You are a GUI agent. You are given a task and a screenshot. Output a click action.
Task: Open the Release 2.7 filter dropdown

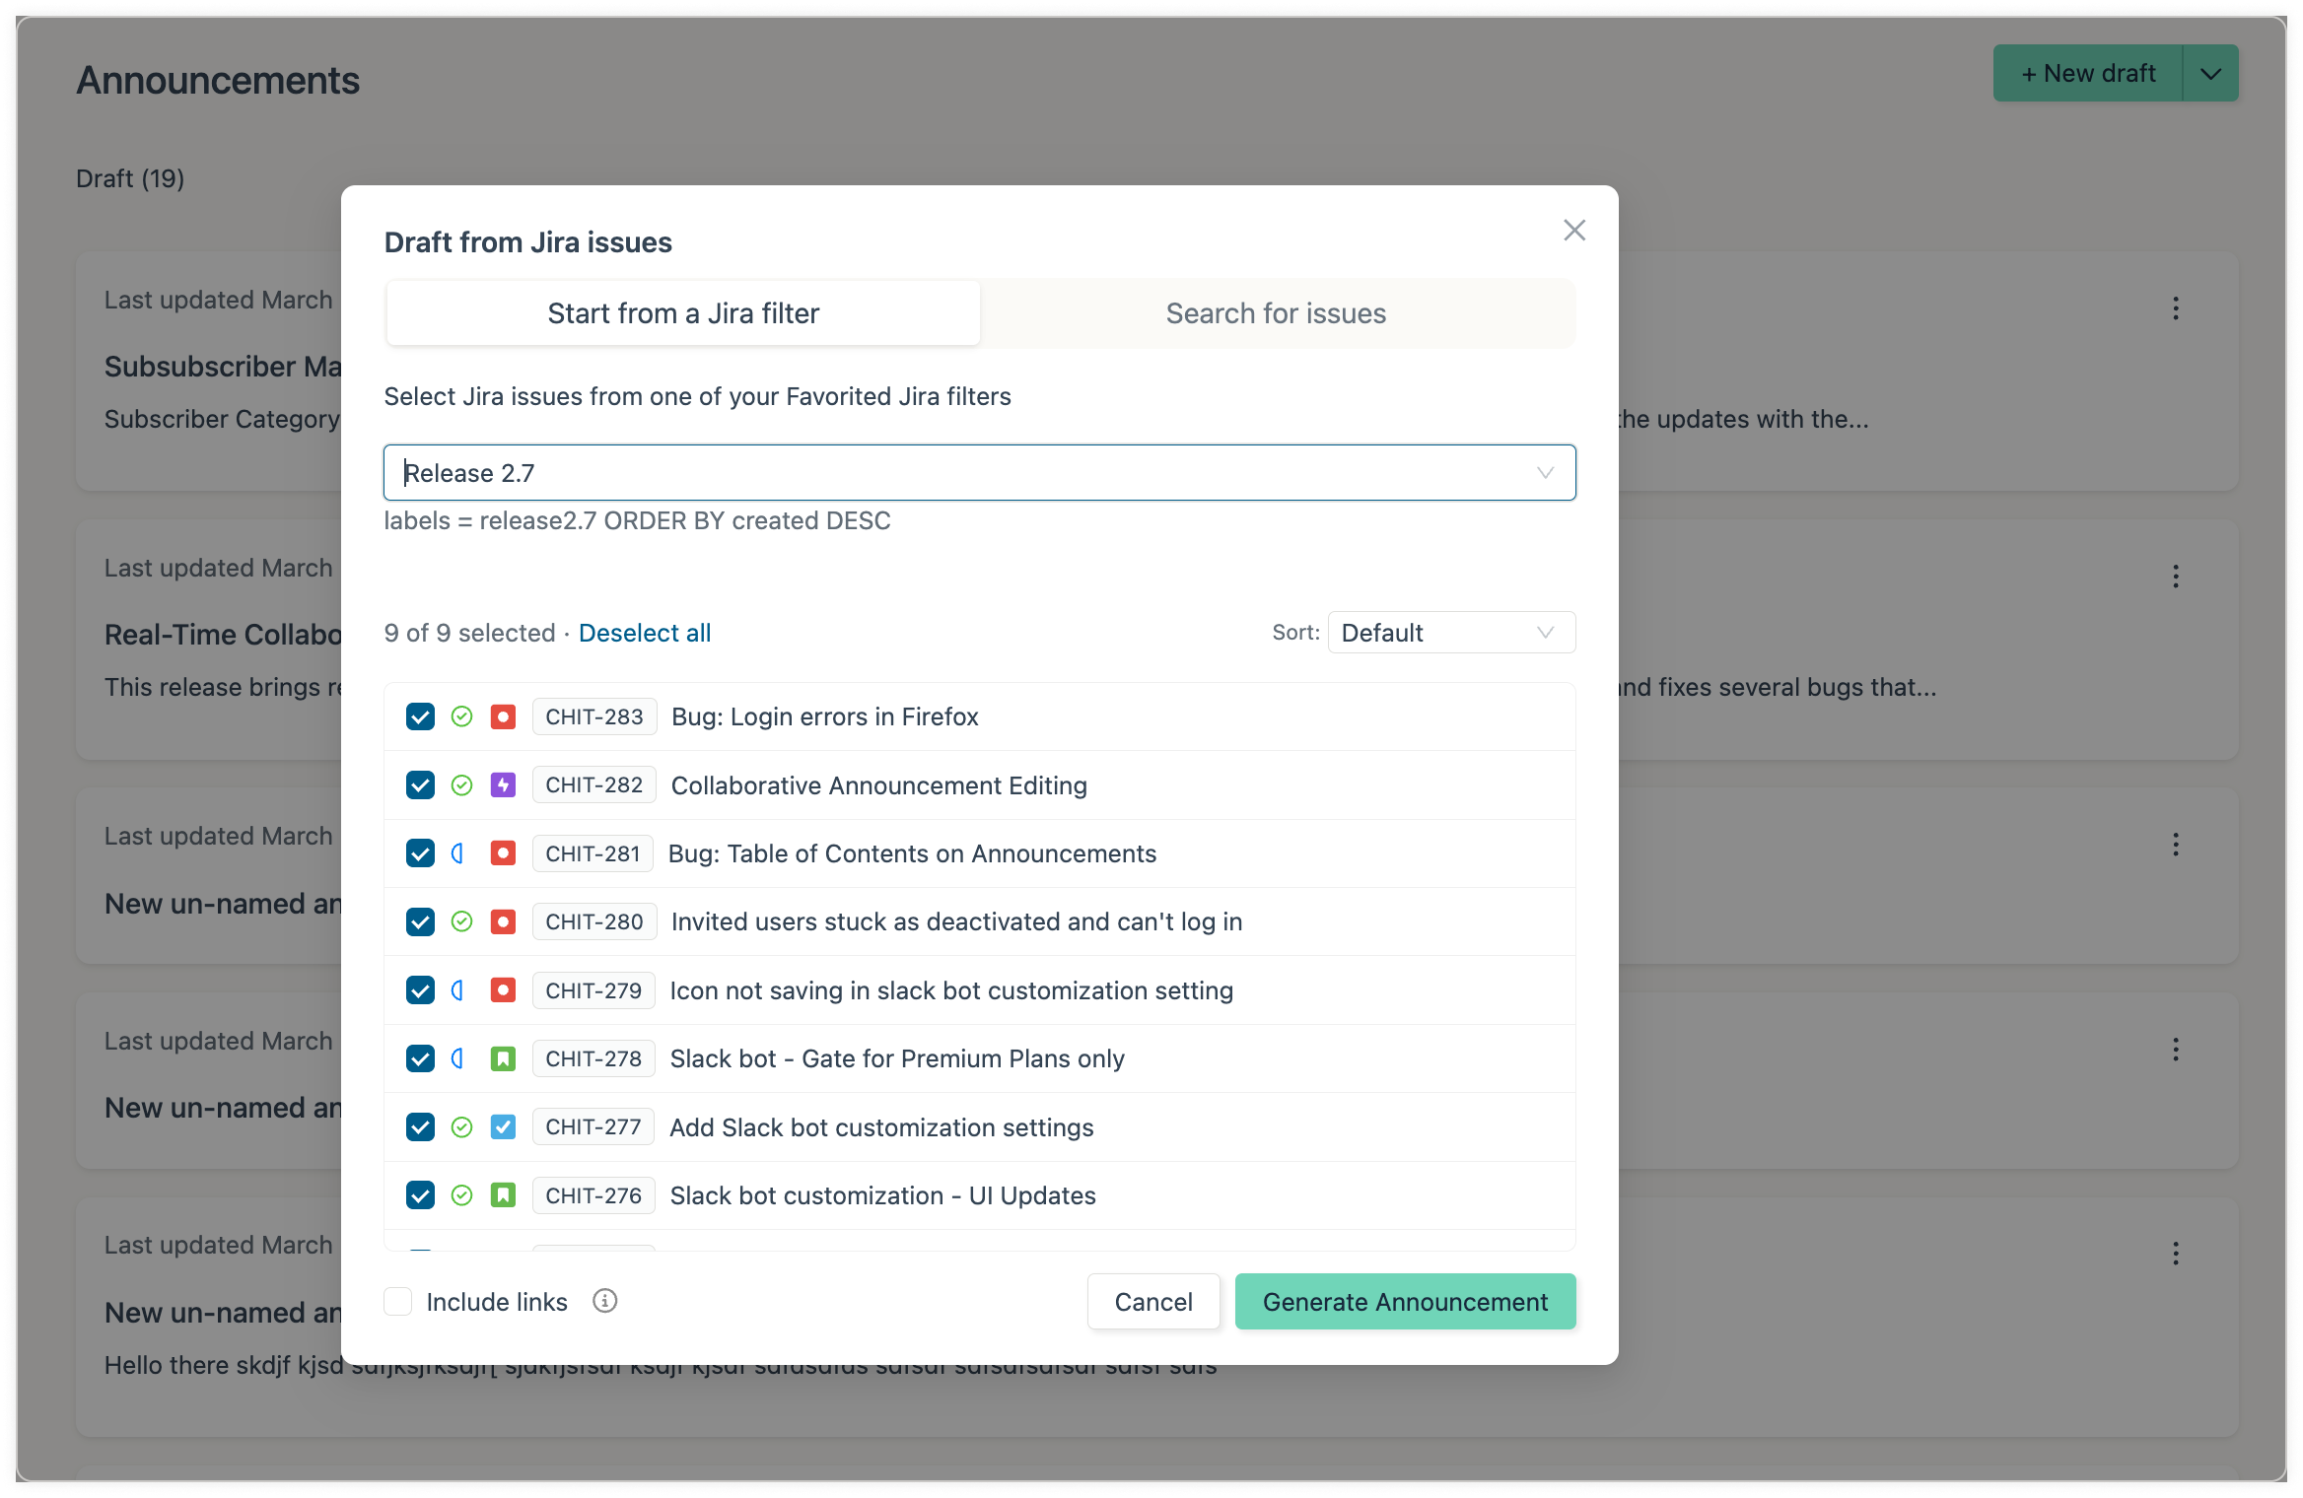(x=979, y=473)
